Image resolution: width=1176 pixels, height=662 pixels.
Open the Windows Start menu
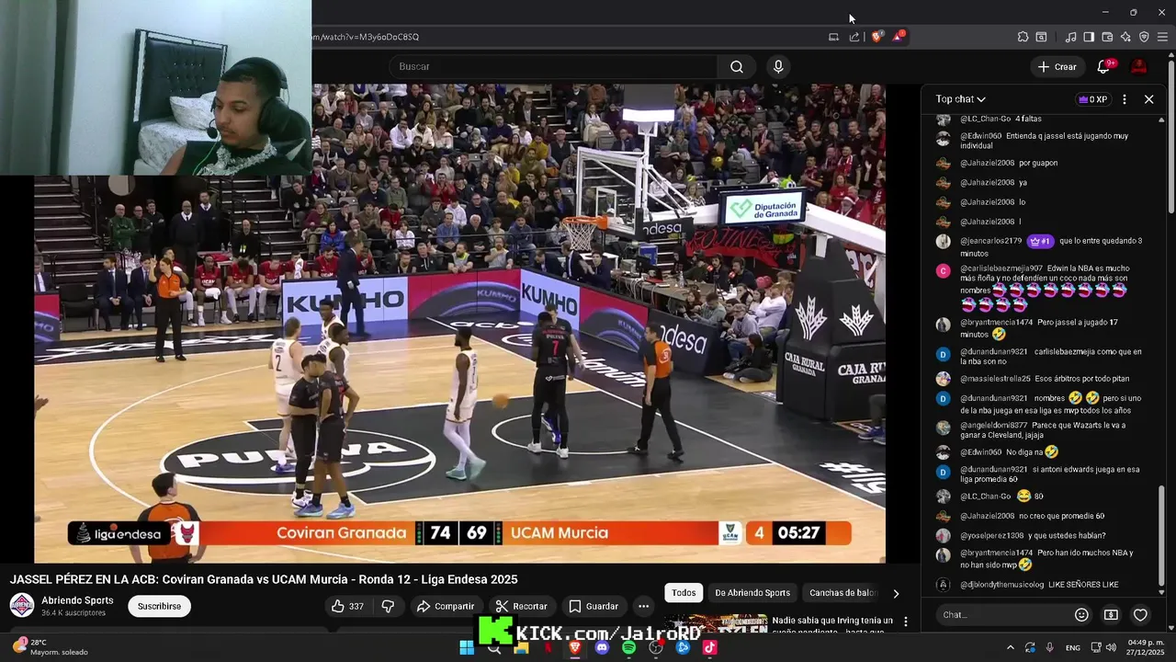pyautogui.click(x=467, y=647)
